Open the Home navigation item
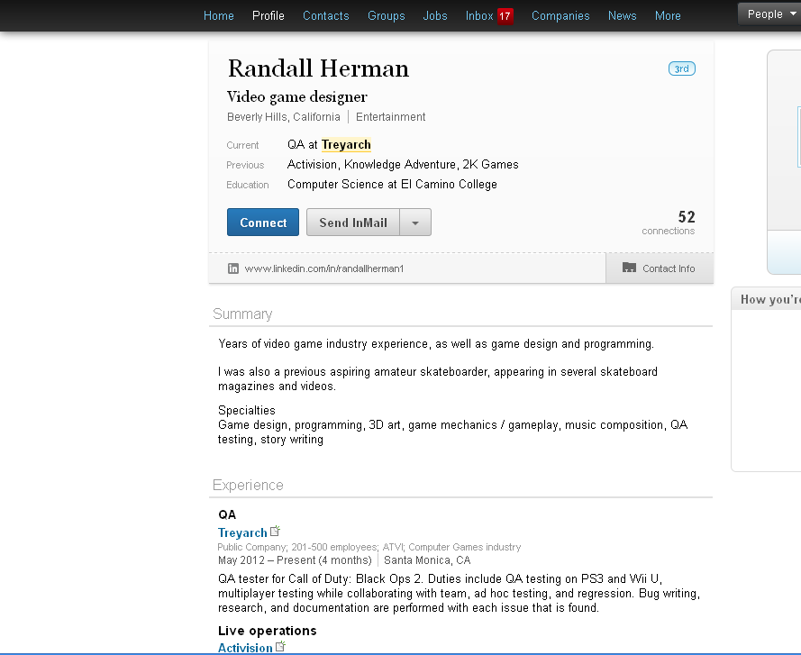Image resolution: width=801 pixels, height=655 pixels. pyautogui.click(x=219, y=16)
